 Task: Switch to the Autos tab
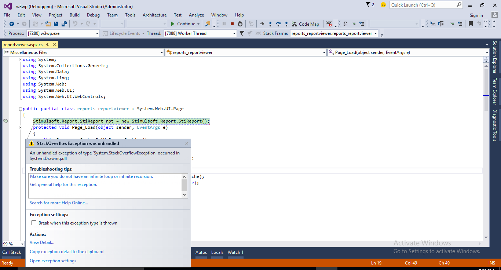point(201,252)
